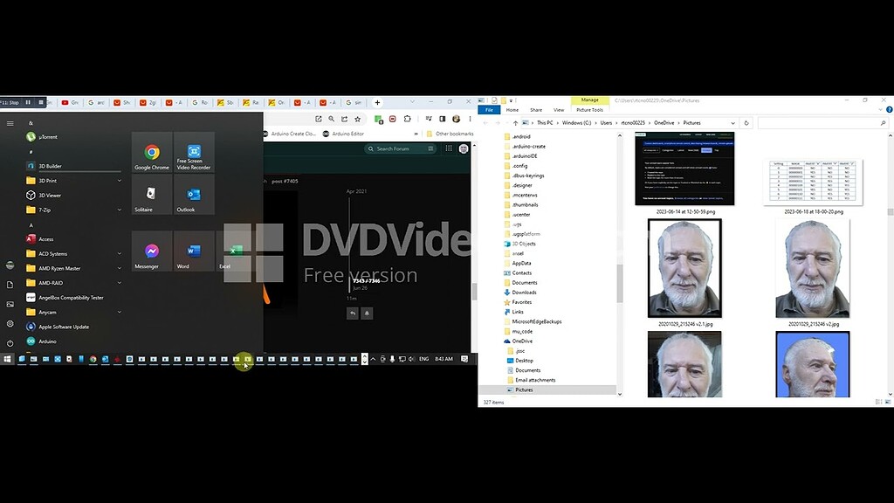Image resolution: width=894 pixels, height=503 pixels.
Task: Click the reply arrow under forum post 7405
Action: [353, 312]
